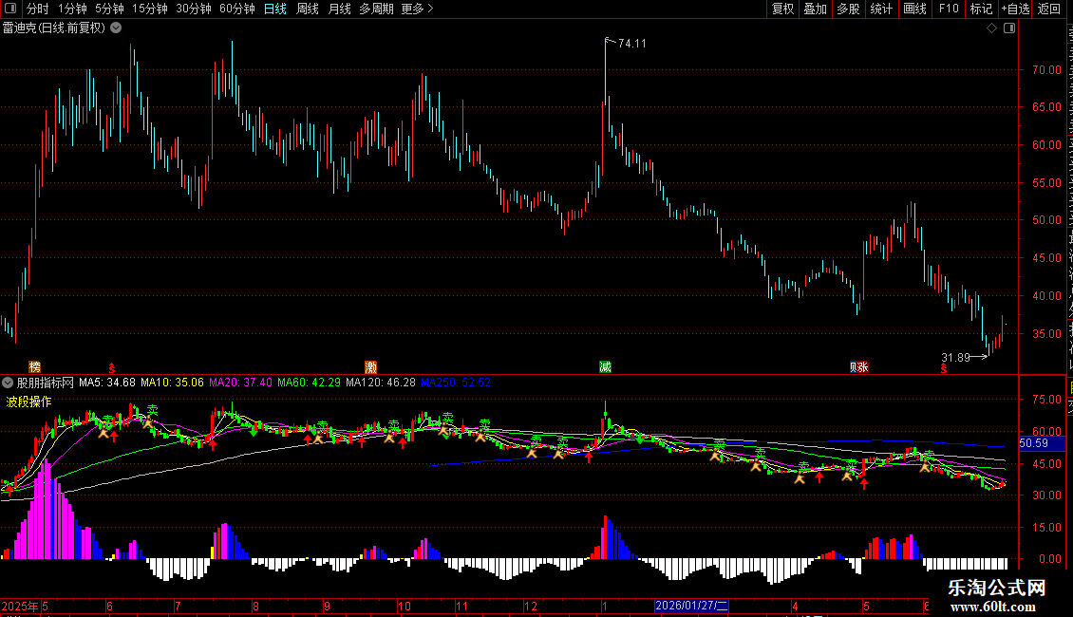Click the 标记 mark button
Image resolution: width=1073 pixels, height=617 pixels.
tap(981, 9)
